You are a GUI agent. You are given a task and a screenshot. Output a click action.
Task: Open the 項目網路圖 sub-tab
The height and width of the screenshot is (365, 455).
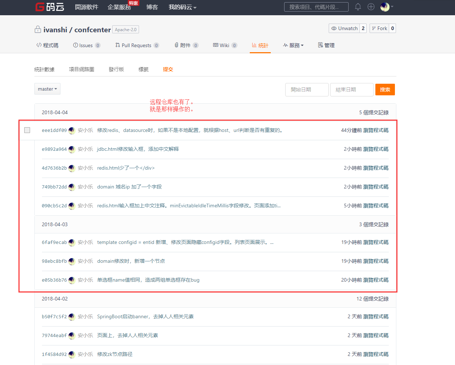[x=82, y=69]
